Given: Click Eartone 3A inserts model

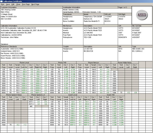Looking at the screenshot, I should pos(88,19).
